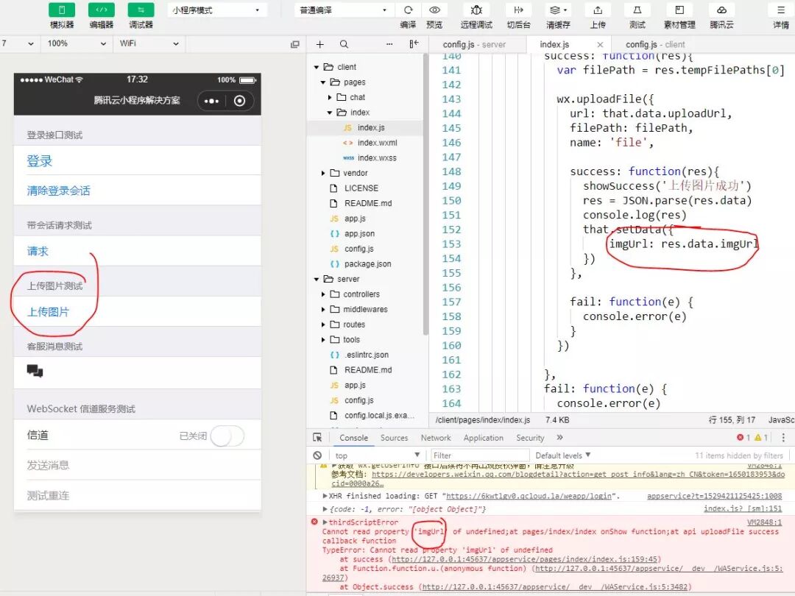Expand the controllers folder

(323, 294)
